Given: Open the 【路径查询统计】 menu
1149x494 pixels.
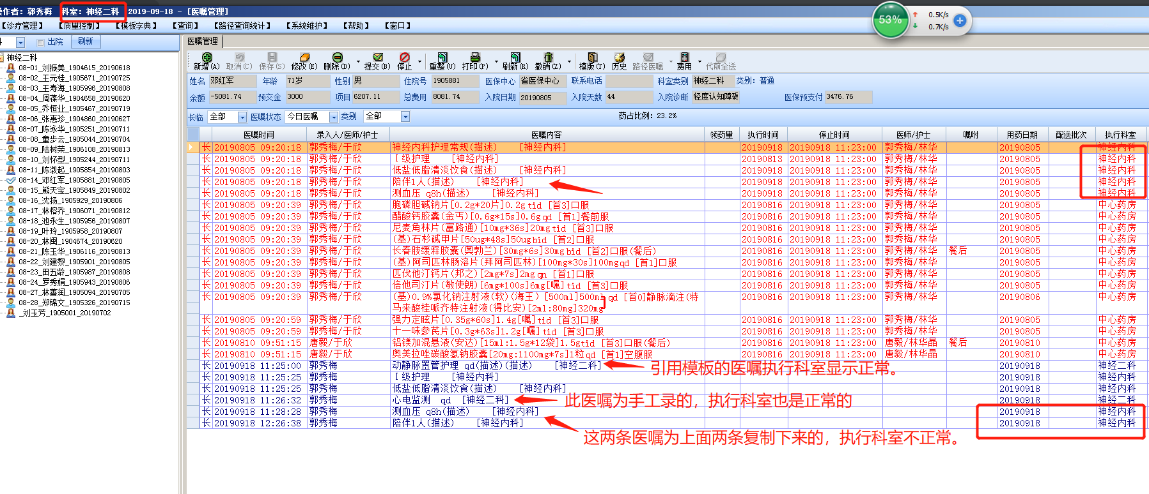Looking at the screenshot, I should (x=241, y=26).
